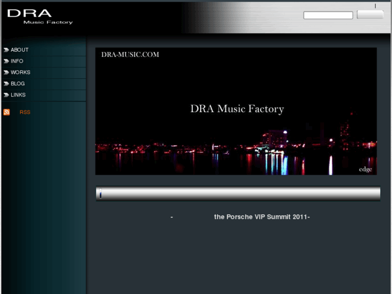Click the DRA-MUSIC.COM text in banner
Viewport: 392px width, 294px height.
tap(130, 54)
